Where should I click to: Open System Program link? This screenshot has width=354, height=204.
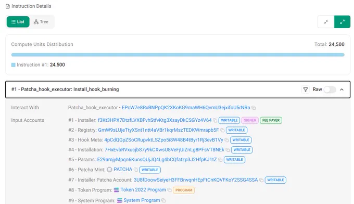tap(142, 200)
